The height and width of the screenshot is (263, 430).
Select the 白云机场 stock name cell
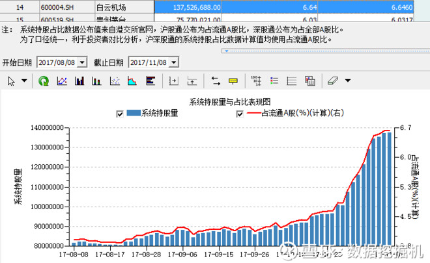click(124, 7)
